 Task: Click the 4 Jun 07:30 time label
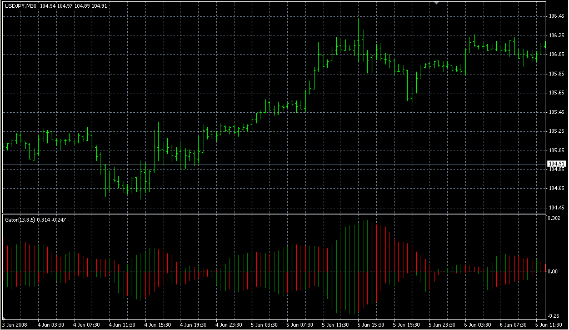[x=86, y=325]
